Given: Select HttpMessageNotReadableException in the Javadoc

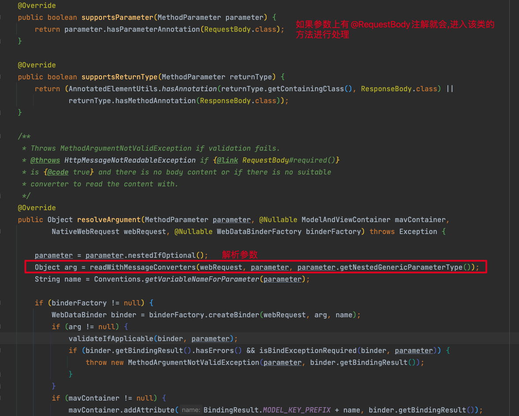Looking at the screenshot, I should 130,160.
